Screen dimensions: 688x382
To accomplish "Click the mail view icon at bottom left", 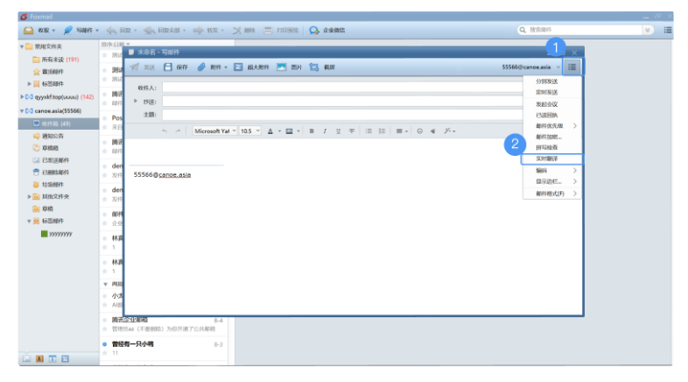I will (x=27, y=358).
